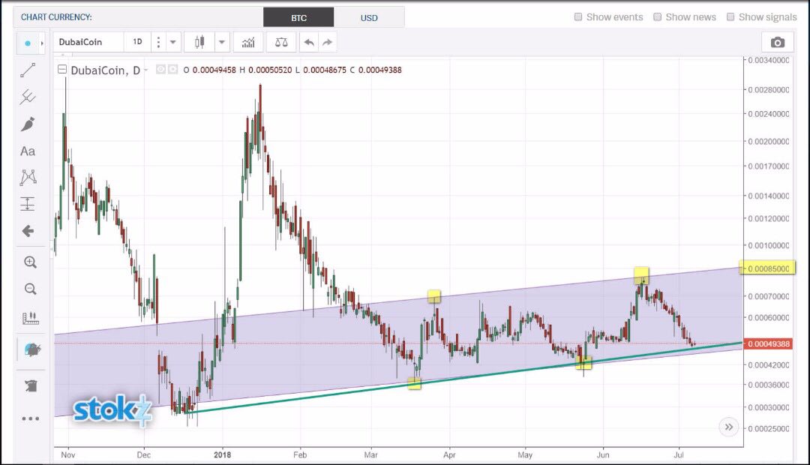This screenshot has height=465, width=810.
Task: Click the 0.00025000 price scale label
Action: [768, 429]
